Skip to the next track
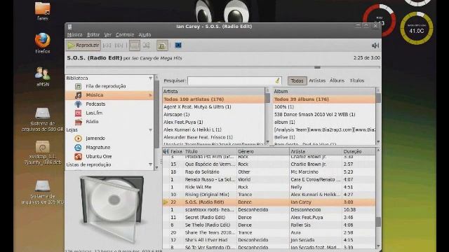 click(119, 45)
